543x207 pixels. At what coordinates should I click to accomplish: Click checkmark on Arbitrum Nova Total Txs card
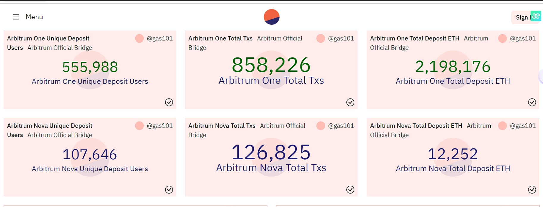pos(350,190)
